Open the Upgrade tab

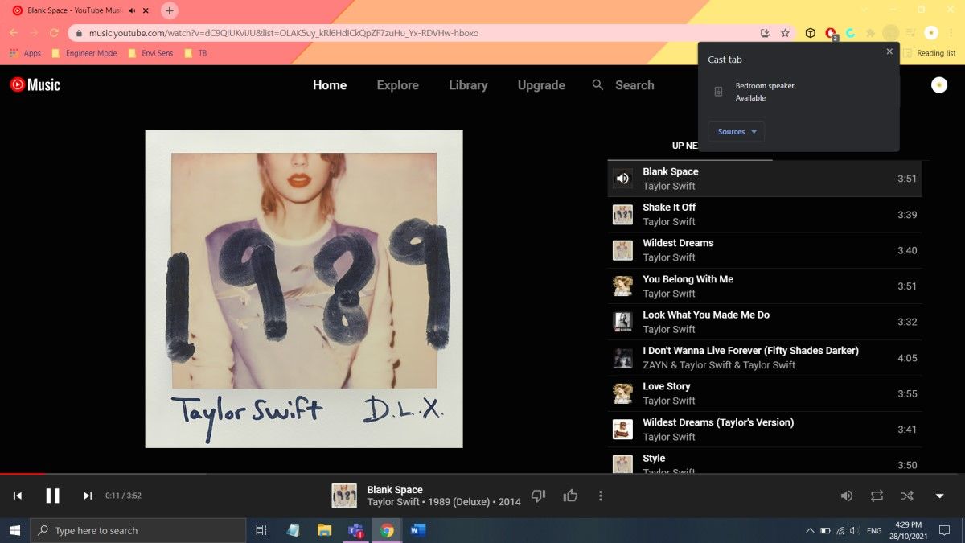(541, 84)
